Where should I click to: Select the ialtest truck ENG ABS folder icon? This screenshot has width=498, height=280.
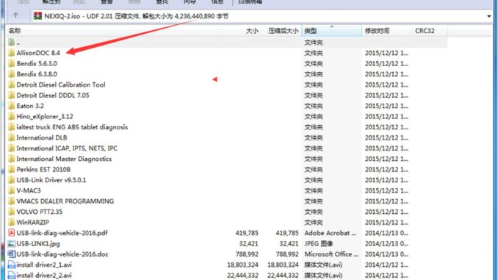pyautogui.click(x=12, y=127)
